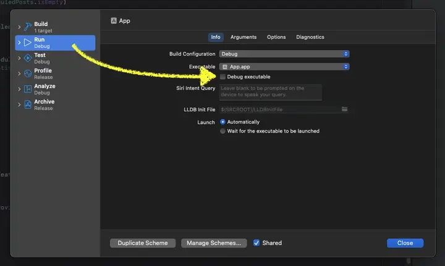Click the Profile waveform icon
Screen dimensions: 445x266
[x=28, y=73]
